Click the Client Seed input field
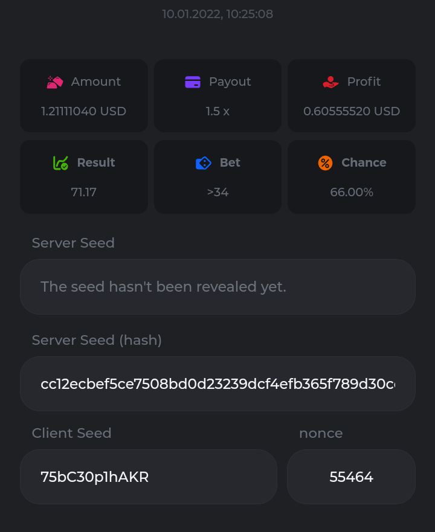Viewport: 435px width, 532px height. click(149, 477)
